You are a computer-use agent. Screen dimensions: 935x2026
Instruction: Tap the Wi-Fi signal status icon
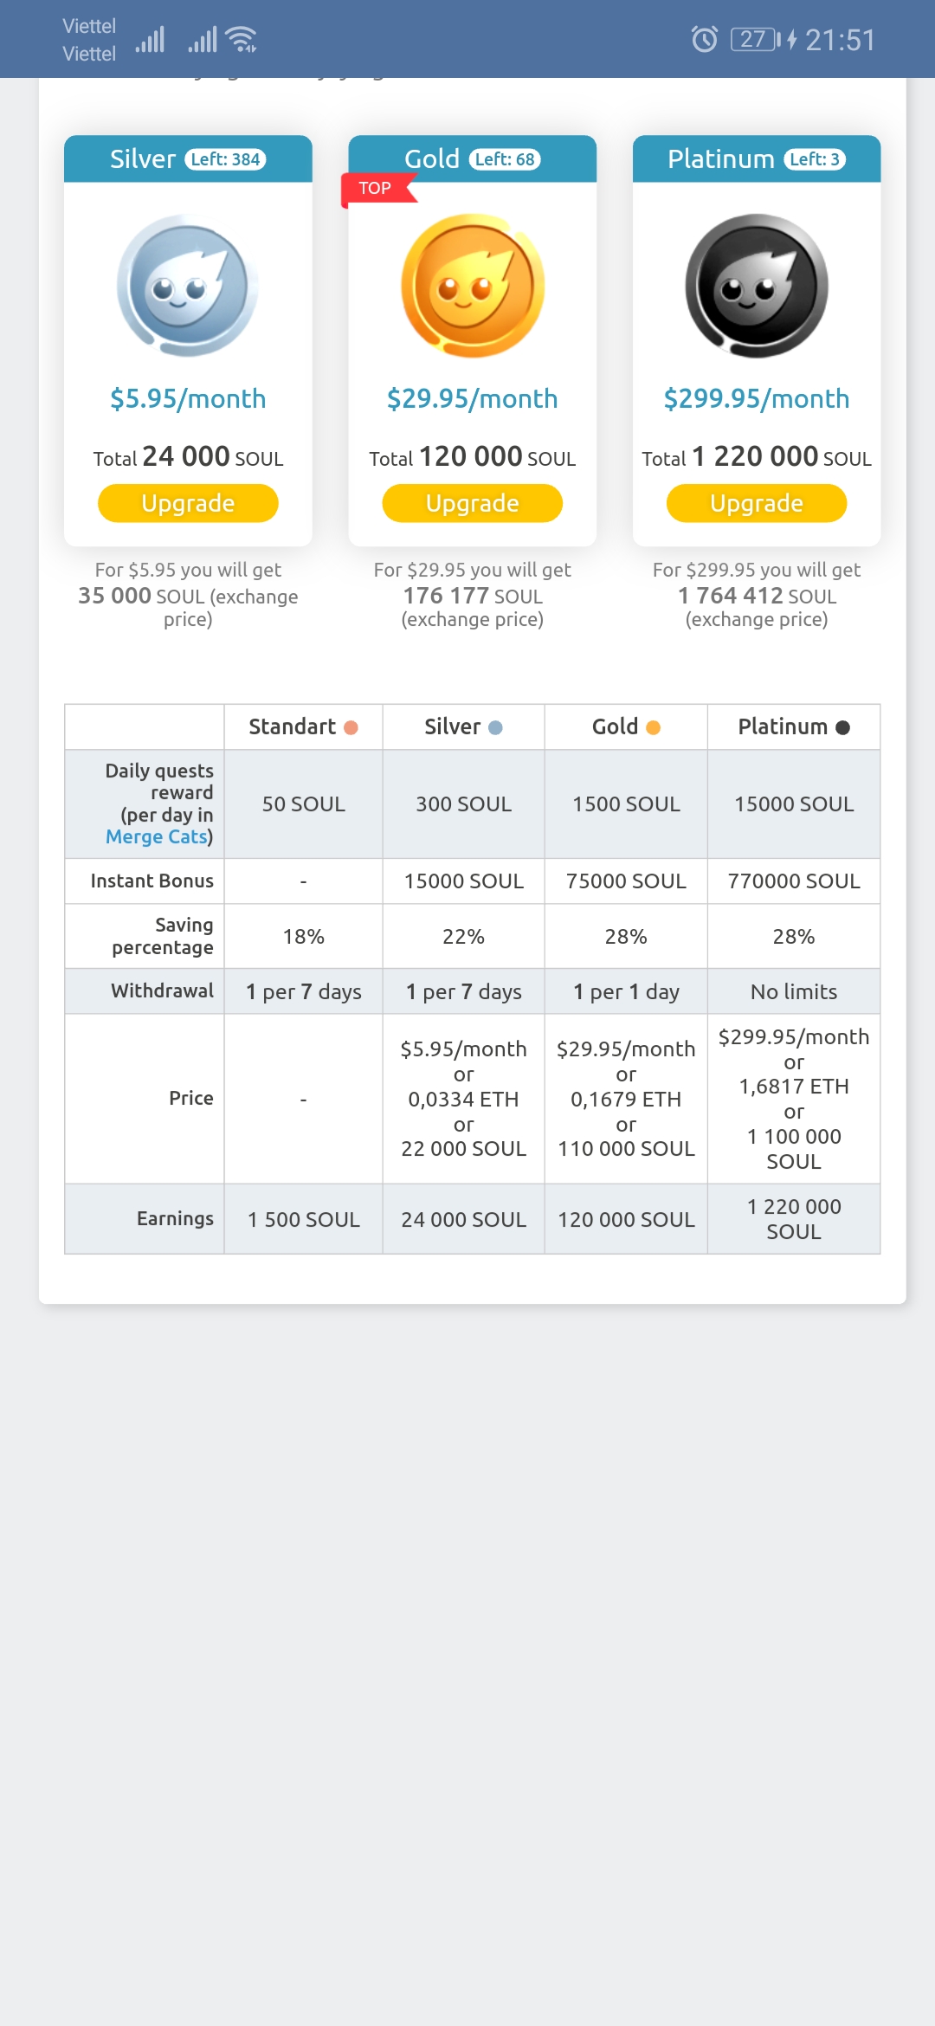click(x=241, y=39)
